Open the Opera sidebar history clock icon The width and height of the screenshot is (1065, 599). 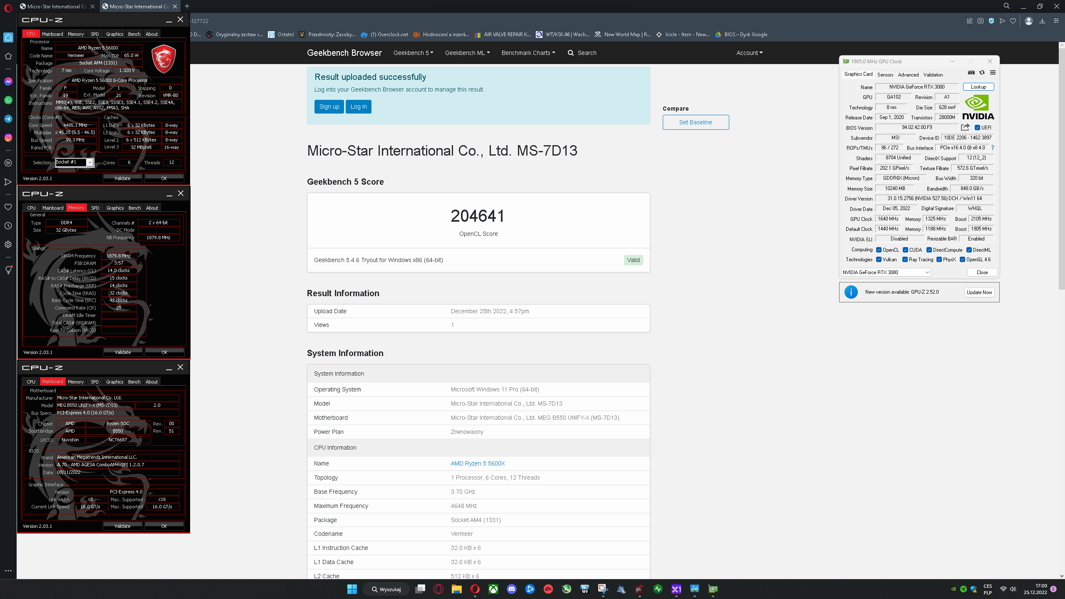(x=8, y=226)
